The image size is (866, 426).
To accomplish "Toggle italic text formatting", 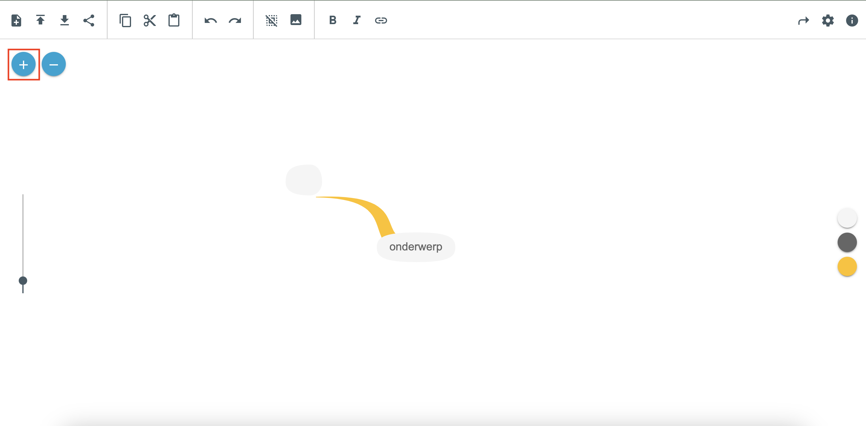I will [357, 21].
